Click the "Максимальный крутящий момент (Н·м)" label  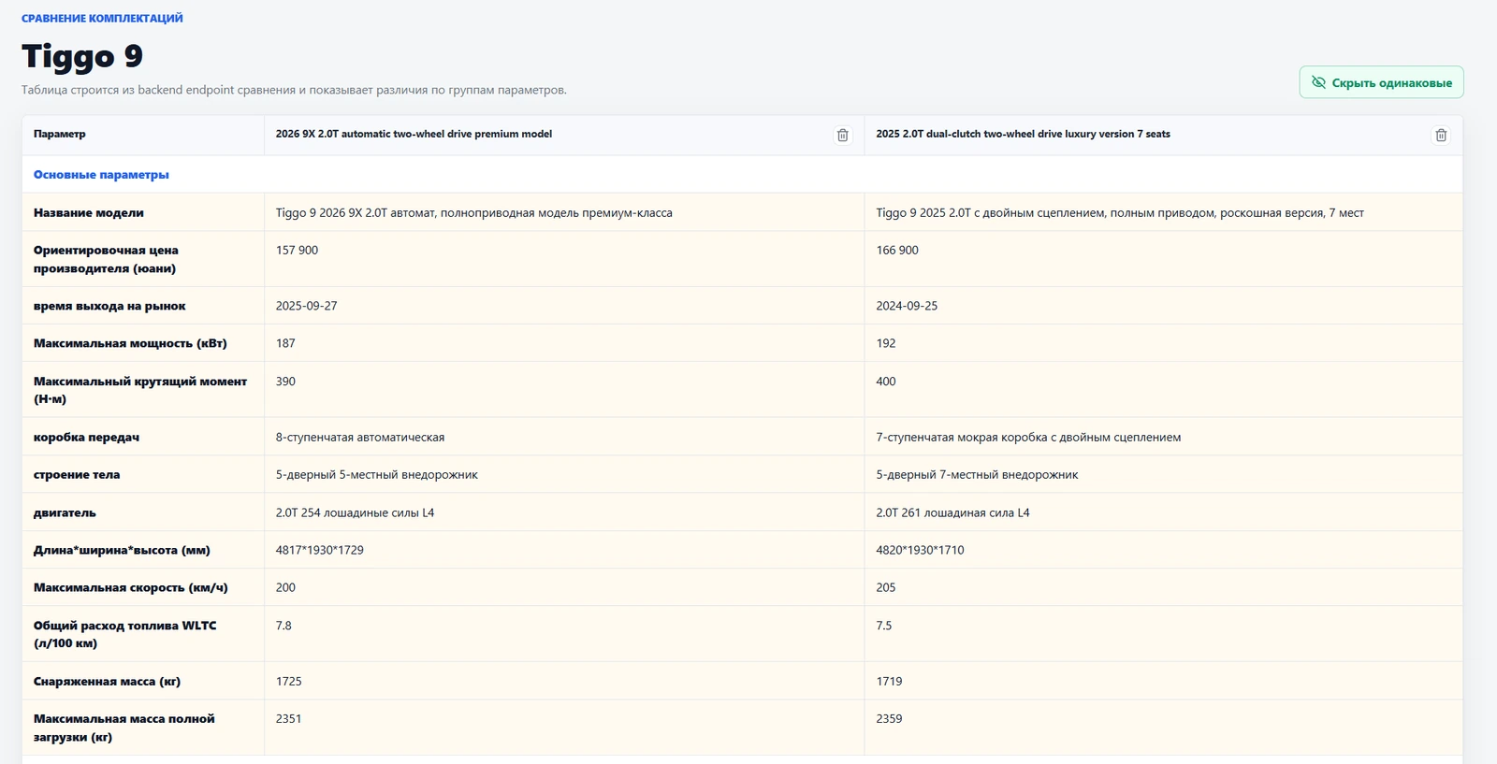pyautogui.click(x=140, y=390)
